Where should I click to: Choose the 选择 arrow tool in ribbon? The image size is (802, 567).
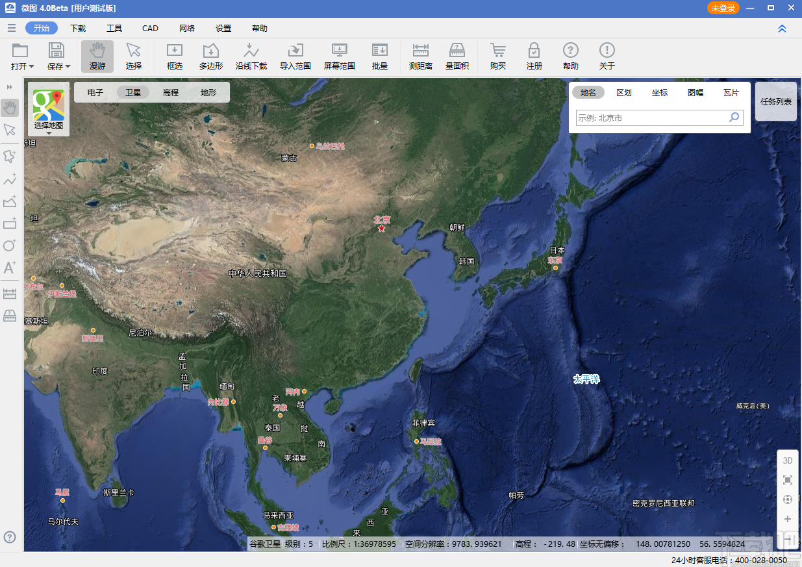coord(134,57)
